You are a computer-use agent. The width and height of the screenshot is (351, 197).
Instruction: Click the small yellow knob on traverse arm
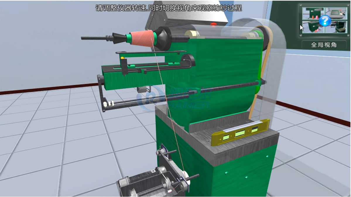coord(122,58)
